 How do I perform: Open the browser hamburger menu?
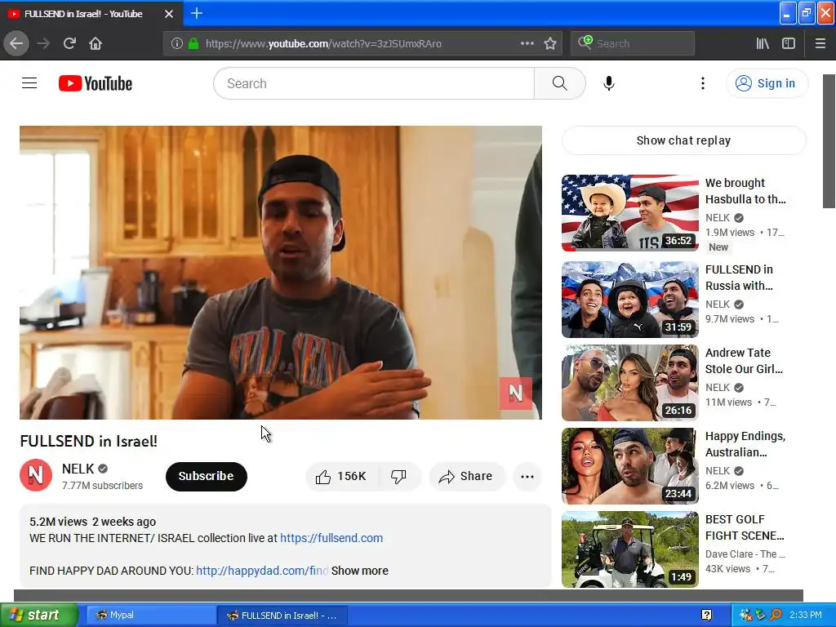coord(820,43)
